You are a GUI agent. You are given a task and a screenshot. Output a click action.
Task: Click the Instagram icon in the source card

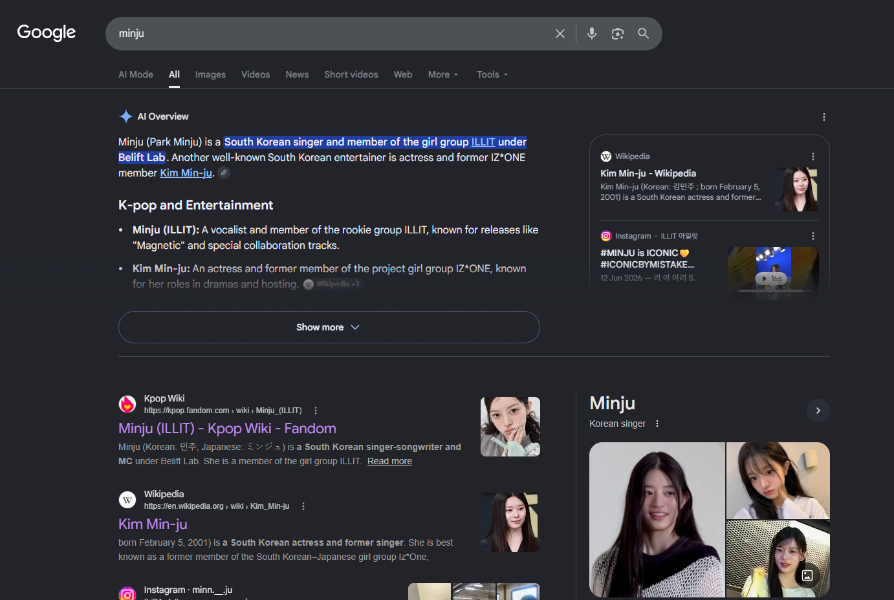pyautogui.click(x=606, y=236)
